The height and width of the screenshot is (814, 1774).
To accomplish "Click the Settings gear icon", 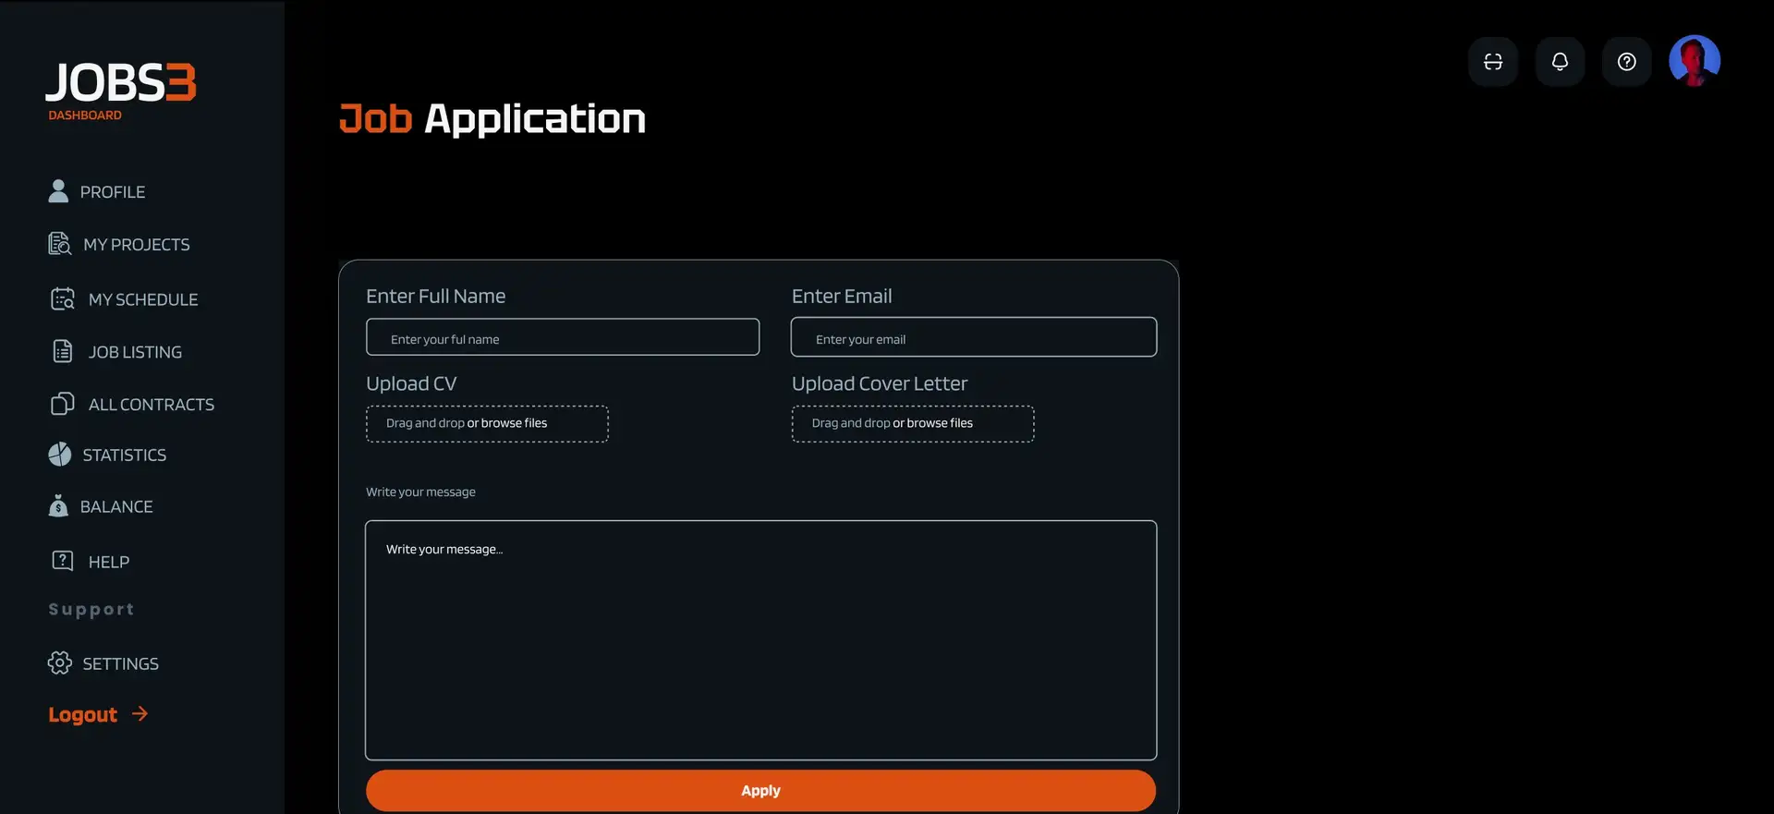I will [60, 663].
